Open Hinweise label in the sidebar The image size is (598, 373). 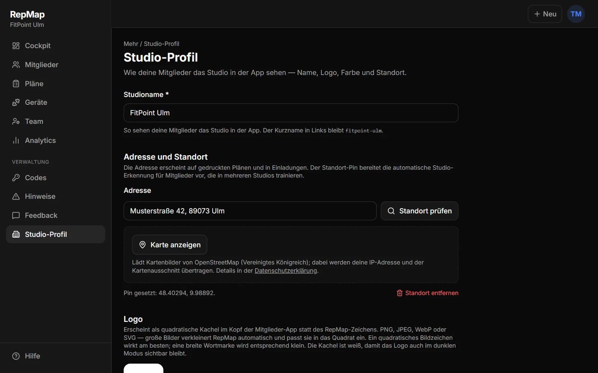40,196
